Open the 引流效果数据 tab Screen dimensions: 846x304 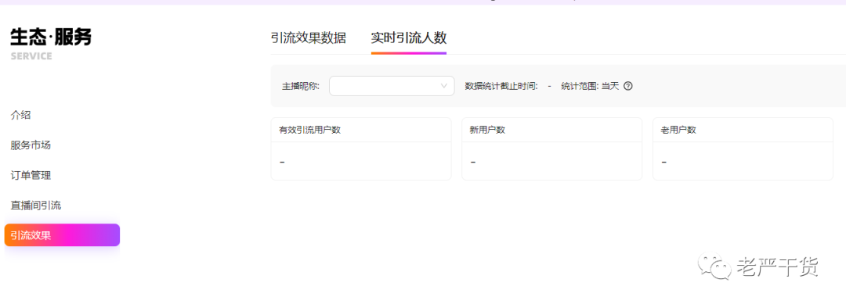coord(308,38)
